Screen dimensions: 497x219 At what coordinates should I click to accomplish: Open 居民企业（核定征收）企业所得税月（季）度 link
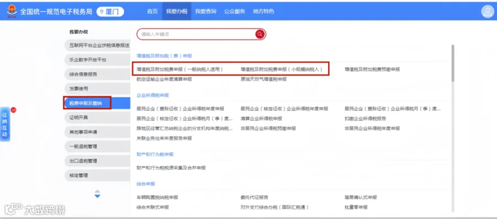click(185, 119)
